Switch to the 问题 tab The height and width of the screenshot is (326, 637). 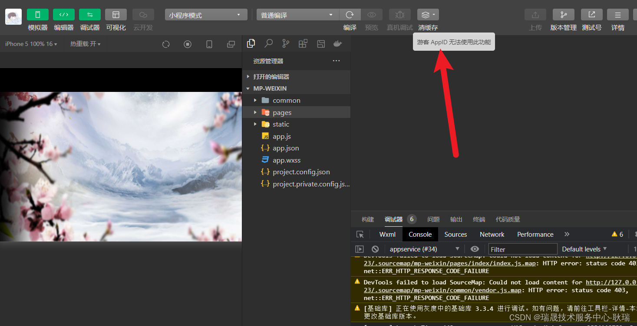tap(433, 219)
